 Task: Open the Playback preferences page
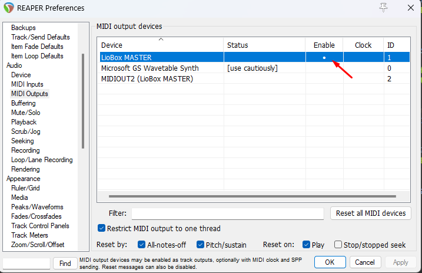[x=24, y=122]
